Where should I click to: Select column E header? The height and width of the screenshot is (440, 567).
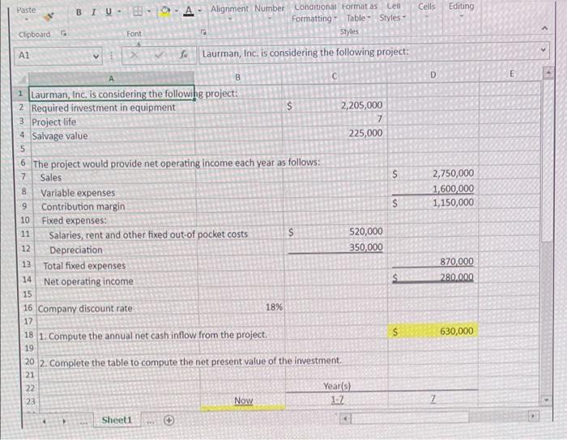coord(511,74)
